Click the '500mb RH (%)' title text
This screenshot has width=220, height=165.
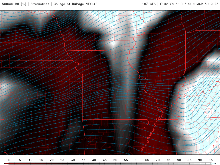point(14,4)
